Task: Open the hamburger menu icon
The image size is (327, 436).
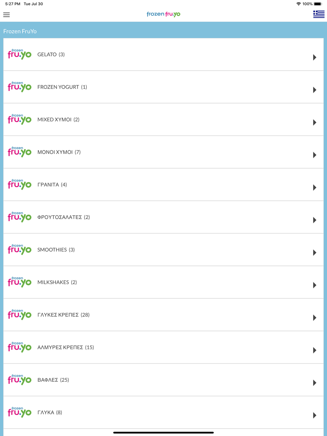Action: pyautogui.click(x=7, y=15)
